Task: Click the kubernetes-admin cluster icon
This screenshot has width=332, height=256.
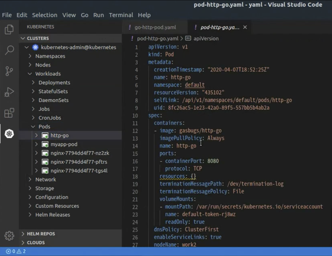Action: [36, 47]
